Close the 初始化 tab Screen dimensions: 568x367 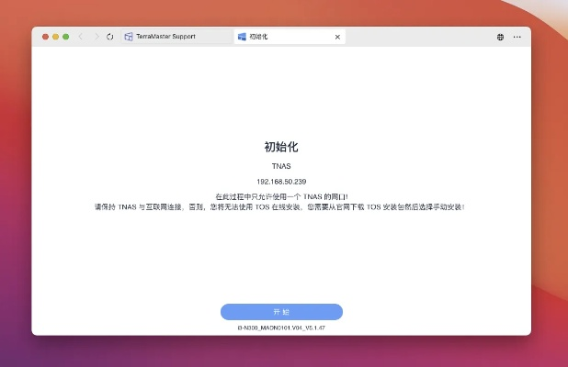(337, 37)
